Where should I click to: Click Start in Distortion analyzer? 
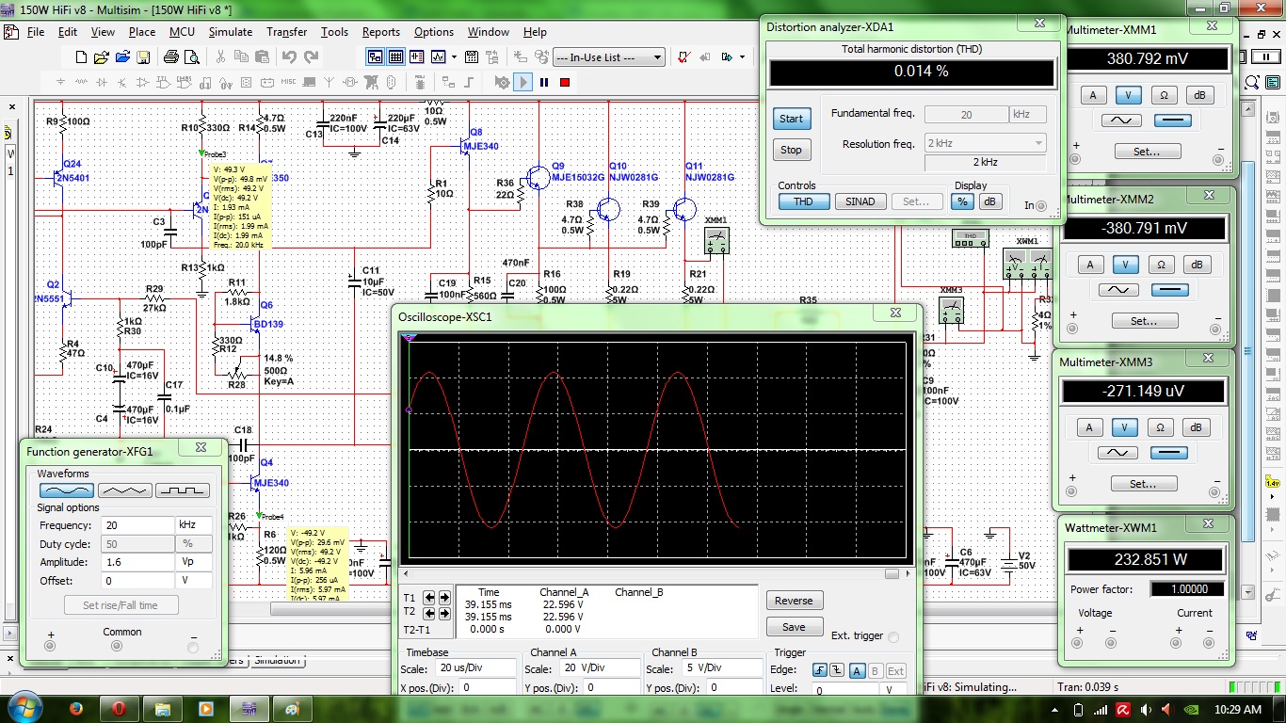click(x=792, y=119)
